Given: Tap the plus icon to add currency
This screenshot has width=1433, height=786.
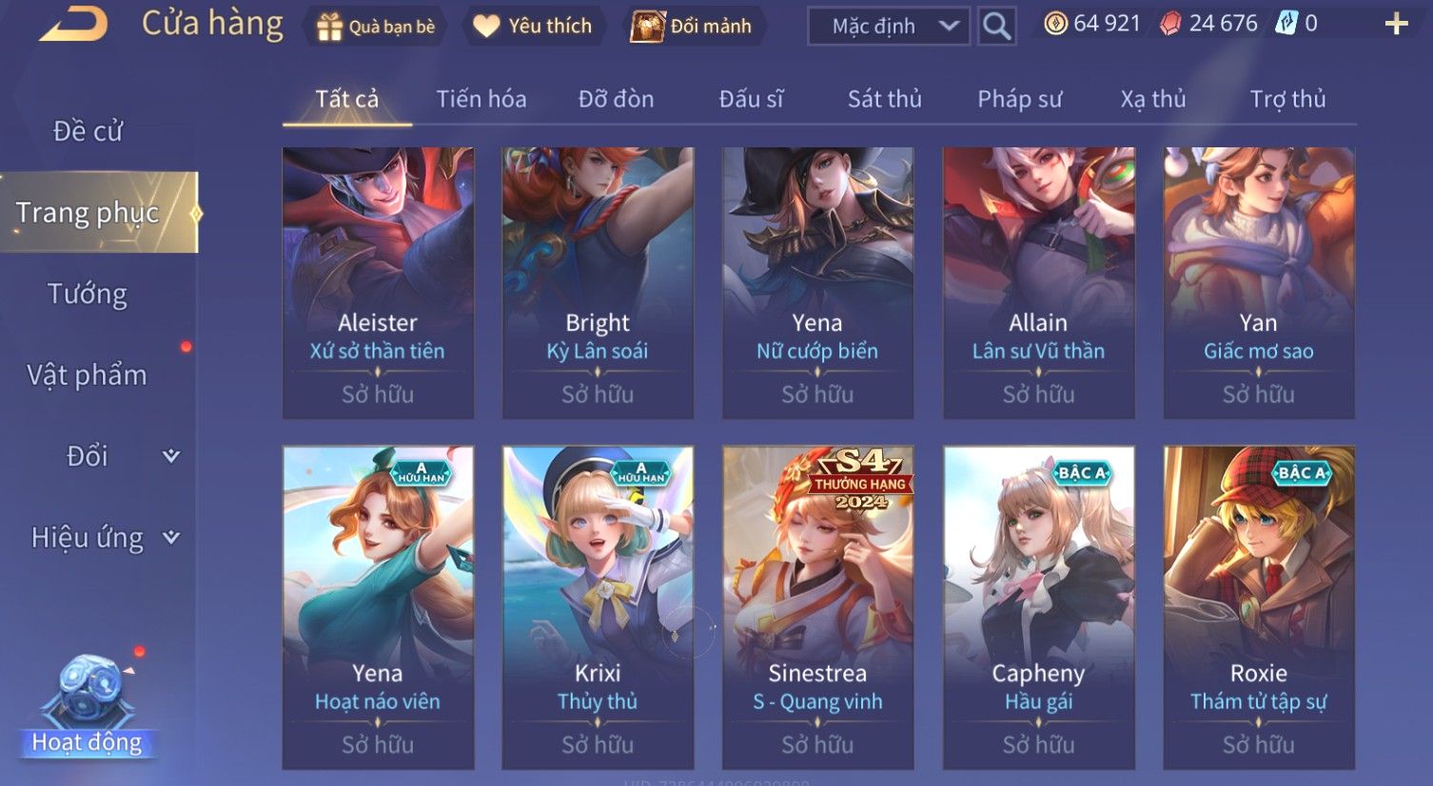Looking at the screenshot, I should tap(1396, 25).
